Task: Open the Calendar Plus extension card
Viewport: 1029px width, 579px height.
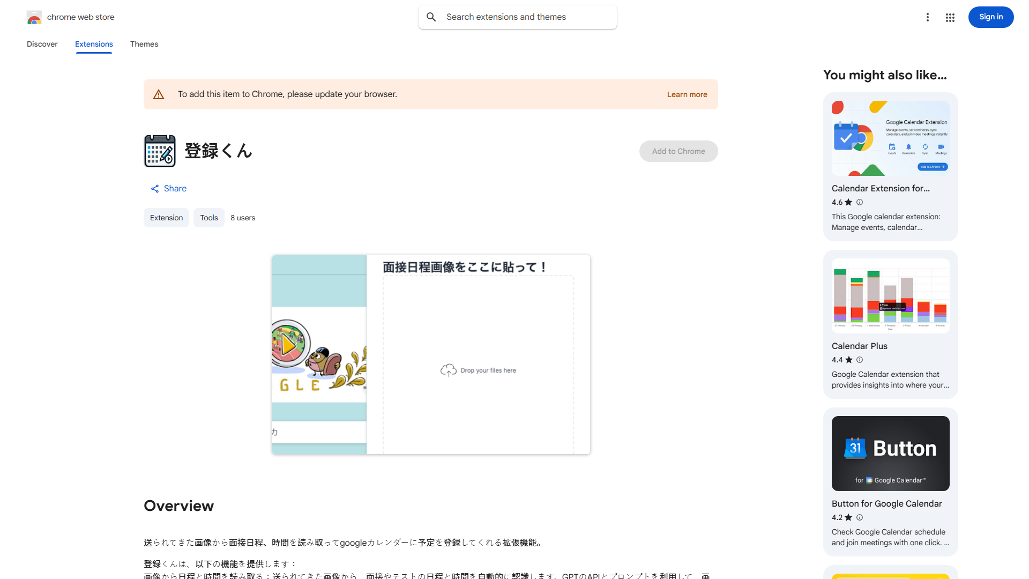Action: [x=890, y=322]
